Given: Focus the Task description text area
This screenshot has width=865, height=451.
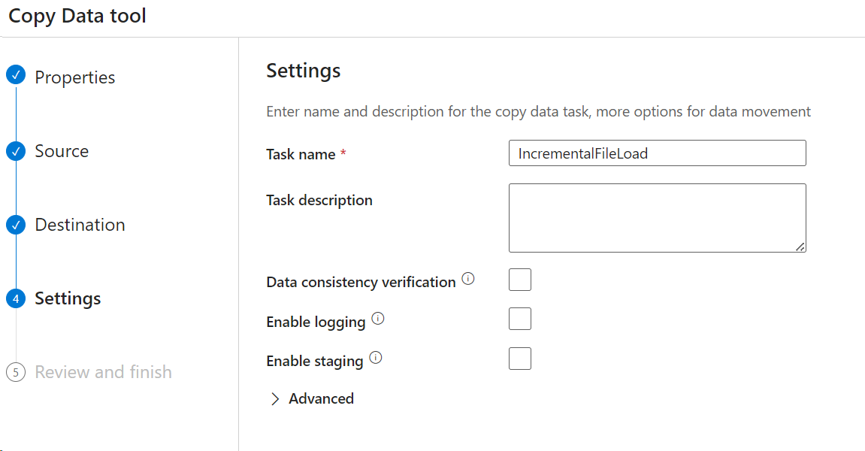Looking at the screenshot, I should click(x=657, y=218).
